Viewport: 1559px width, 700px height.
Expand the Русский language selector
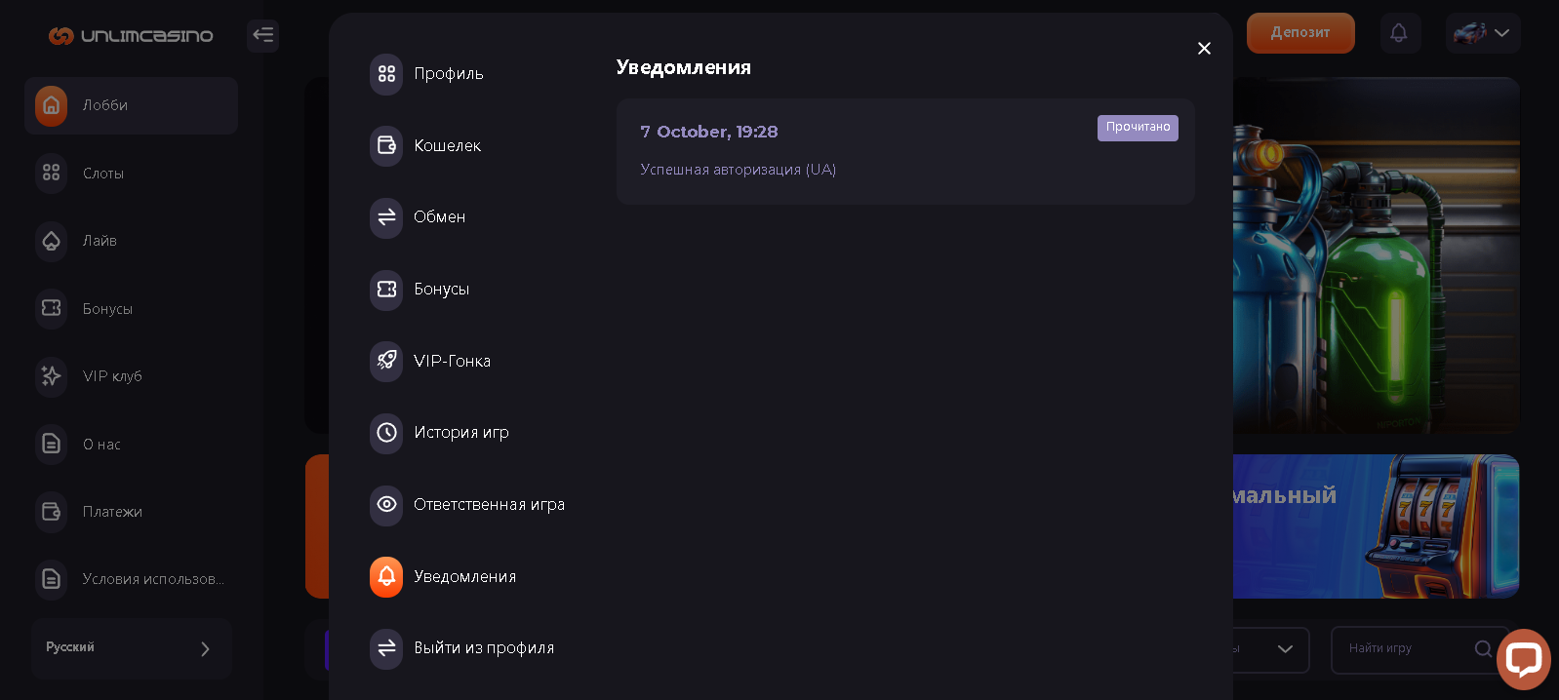(132, 648)
